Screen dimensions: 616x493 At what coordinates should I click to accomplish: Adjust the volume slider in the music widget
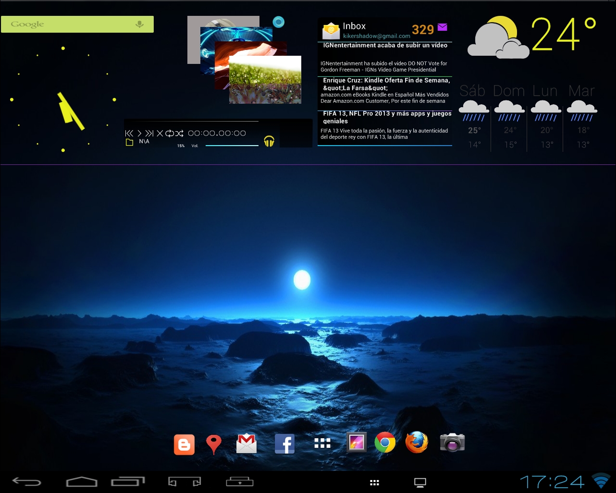[x=232, y=145]
